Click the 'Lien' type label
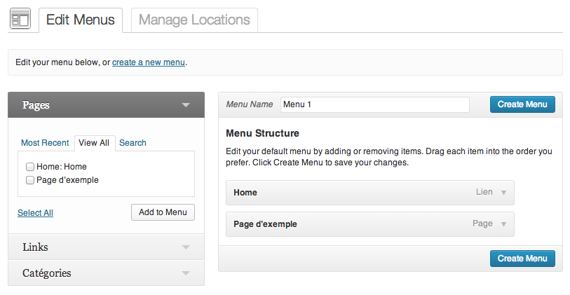This screenshot has height=295, width=570. (x=484, y=192)
